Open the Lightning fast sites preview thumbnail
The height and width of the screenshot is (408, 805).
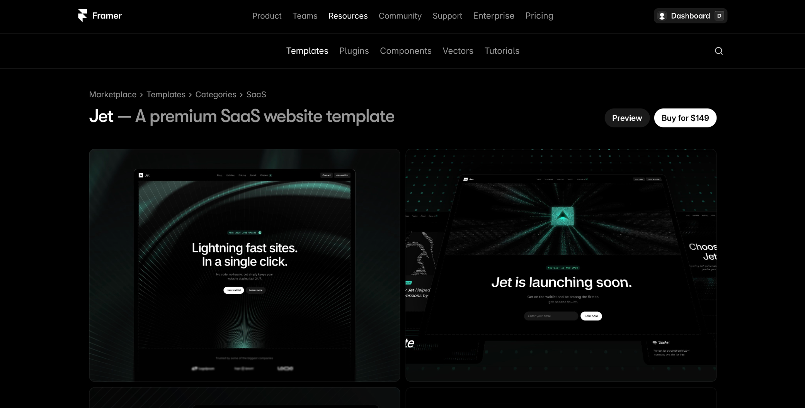245,266
